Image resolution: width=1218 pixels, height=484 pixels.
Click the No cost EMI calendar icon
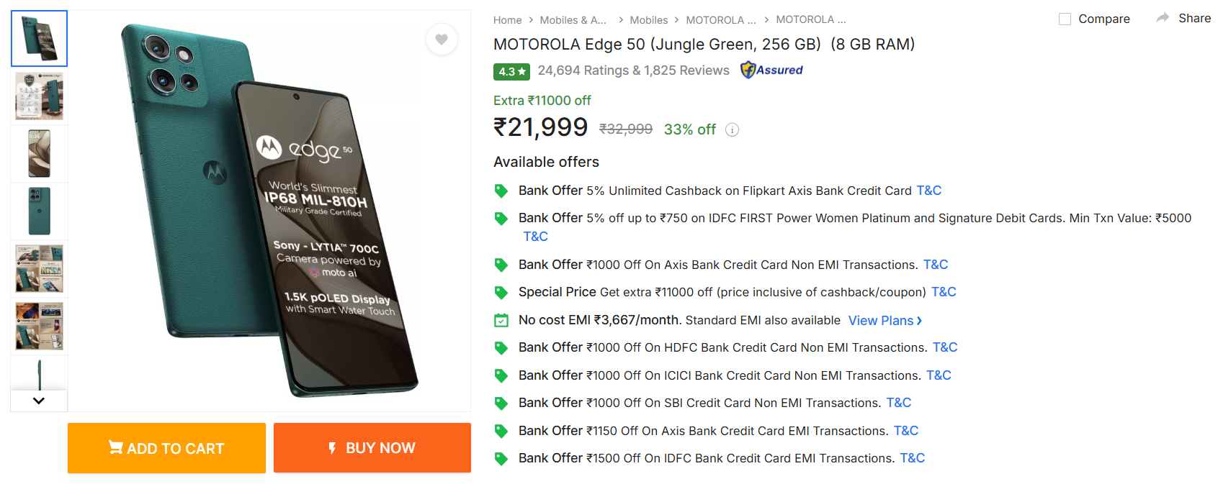[501, 321]
